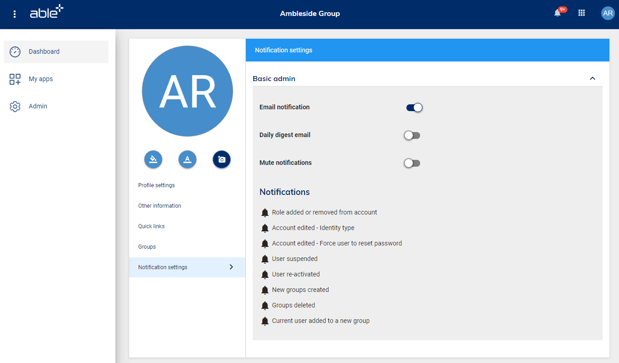
Task: Open Admin in the sidebar
Action: coord(38,106)
